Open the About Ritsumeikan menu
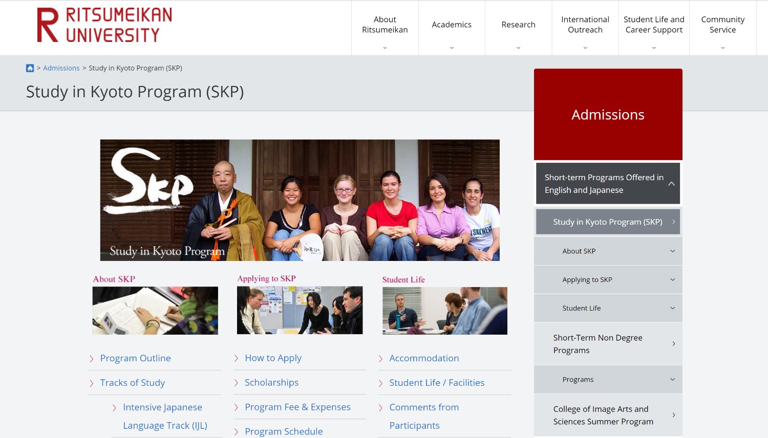 coord(385,28)
